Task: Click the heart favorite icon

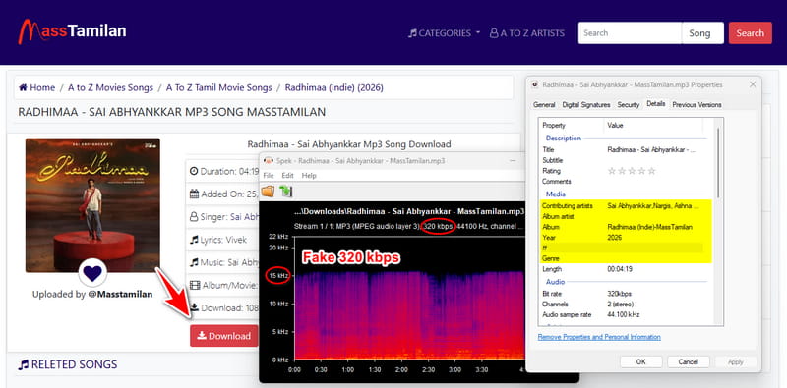Action: (x=92, y=273)
